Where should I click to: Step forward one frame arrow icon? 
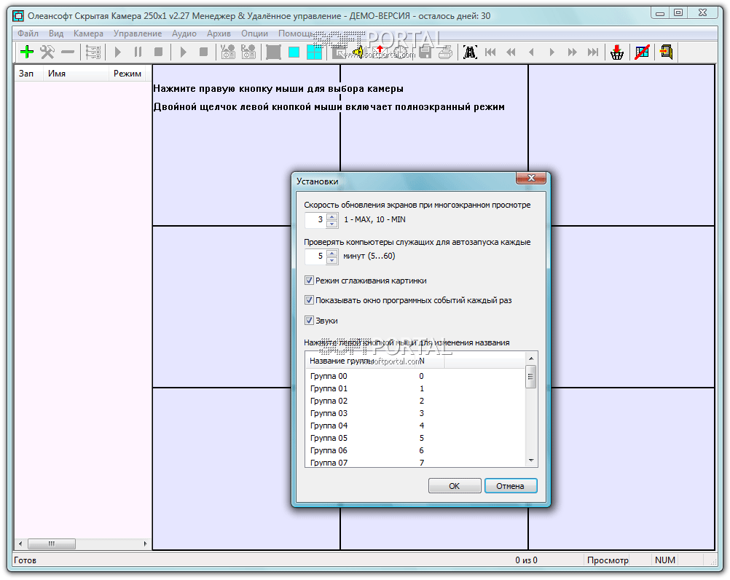pyautogui.click(x=552, y=52)
